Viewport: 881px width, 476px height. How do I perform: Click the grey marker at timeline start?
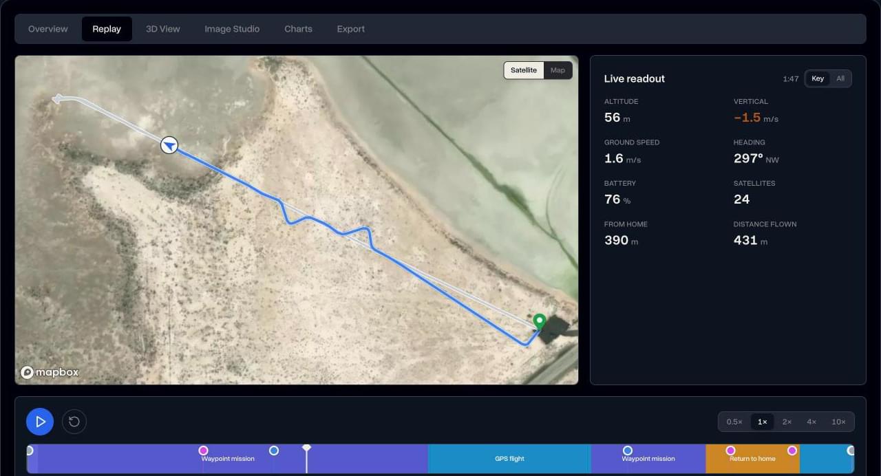[x=29, y=451]
